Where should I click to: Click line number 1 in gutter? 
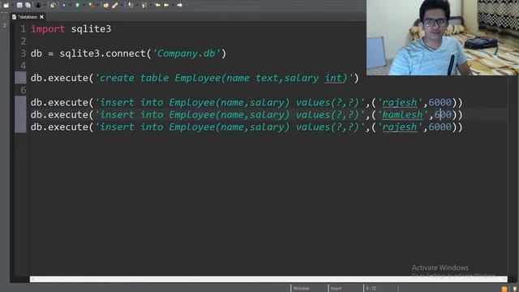coord(23,29)
